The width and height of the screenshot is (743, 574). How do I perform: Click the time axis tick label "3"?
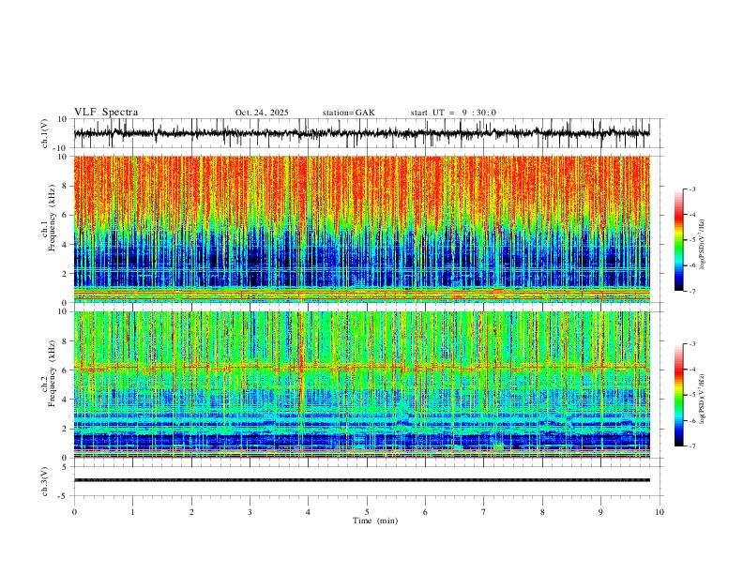(x=250, y=512)
